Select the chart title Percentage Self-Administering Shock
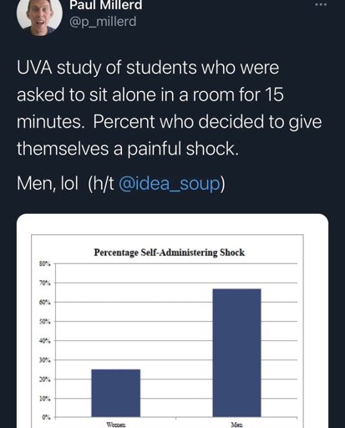 170,252
